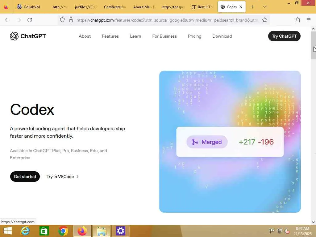This screenshot has height=237, width=316.
Task: Bookmark this page with the star
Action: tap(264, 20)
